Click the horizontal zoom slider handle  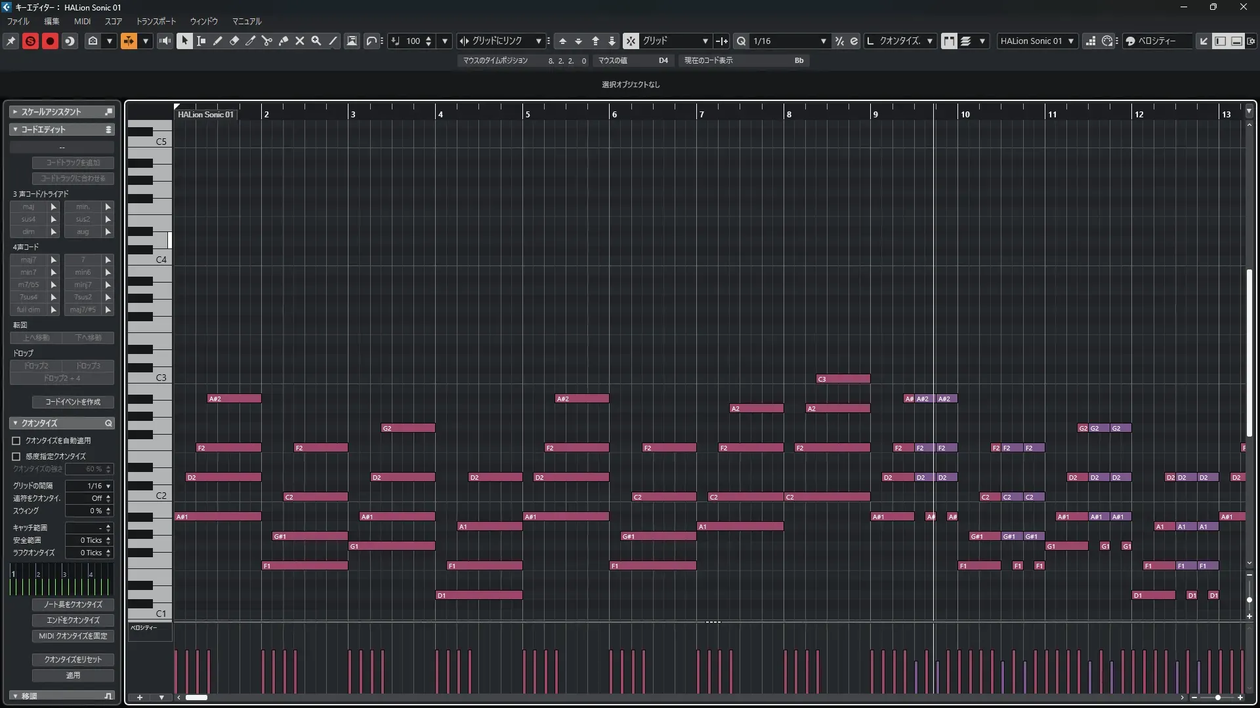[1217, 698]
